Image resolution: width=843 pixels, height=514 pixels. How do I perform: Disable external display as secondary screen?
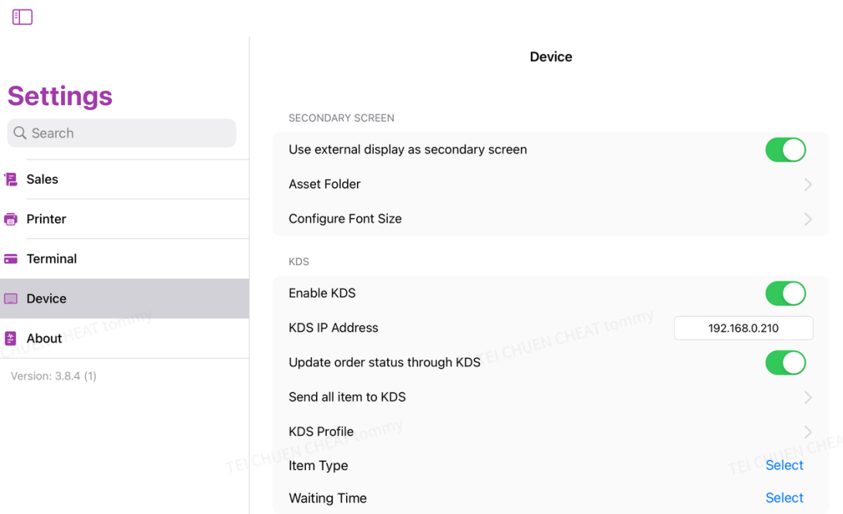[x=785, y=150]
